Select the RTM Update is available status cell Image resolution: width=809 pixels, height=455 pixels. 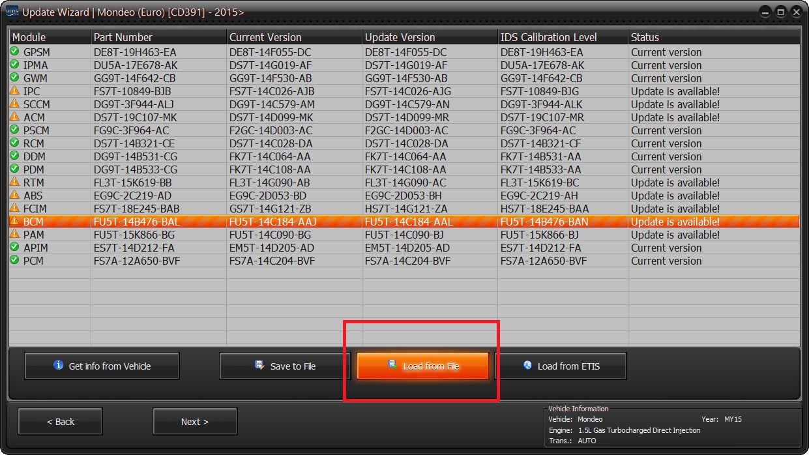tap(675, 183)
